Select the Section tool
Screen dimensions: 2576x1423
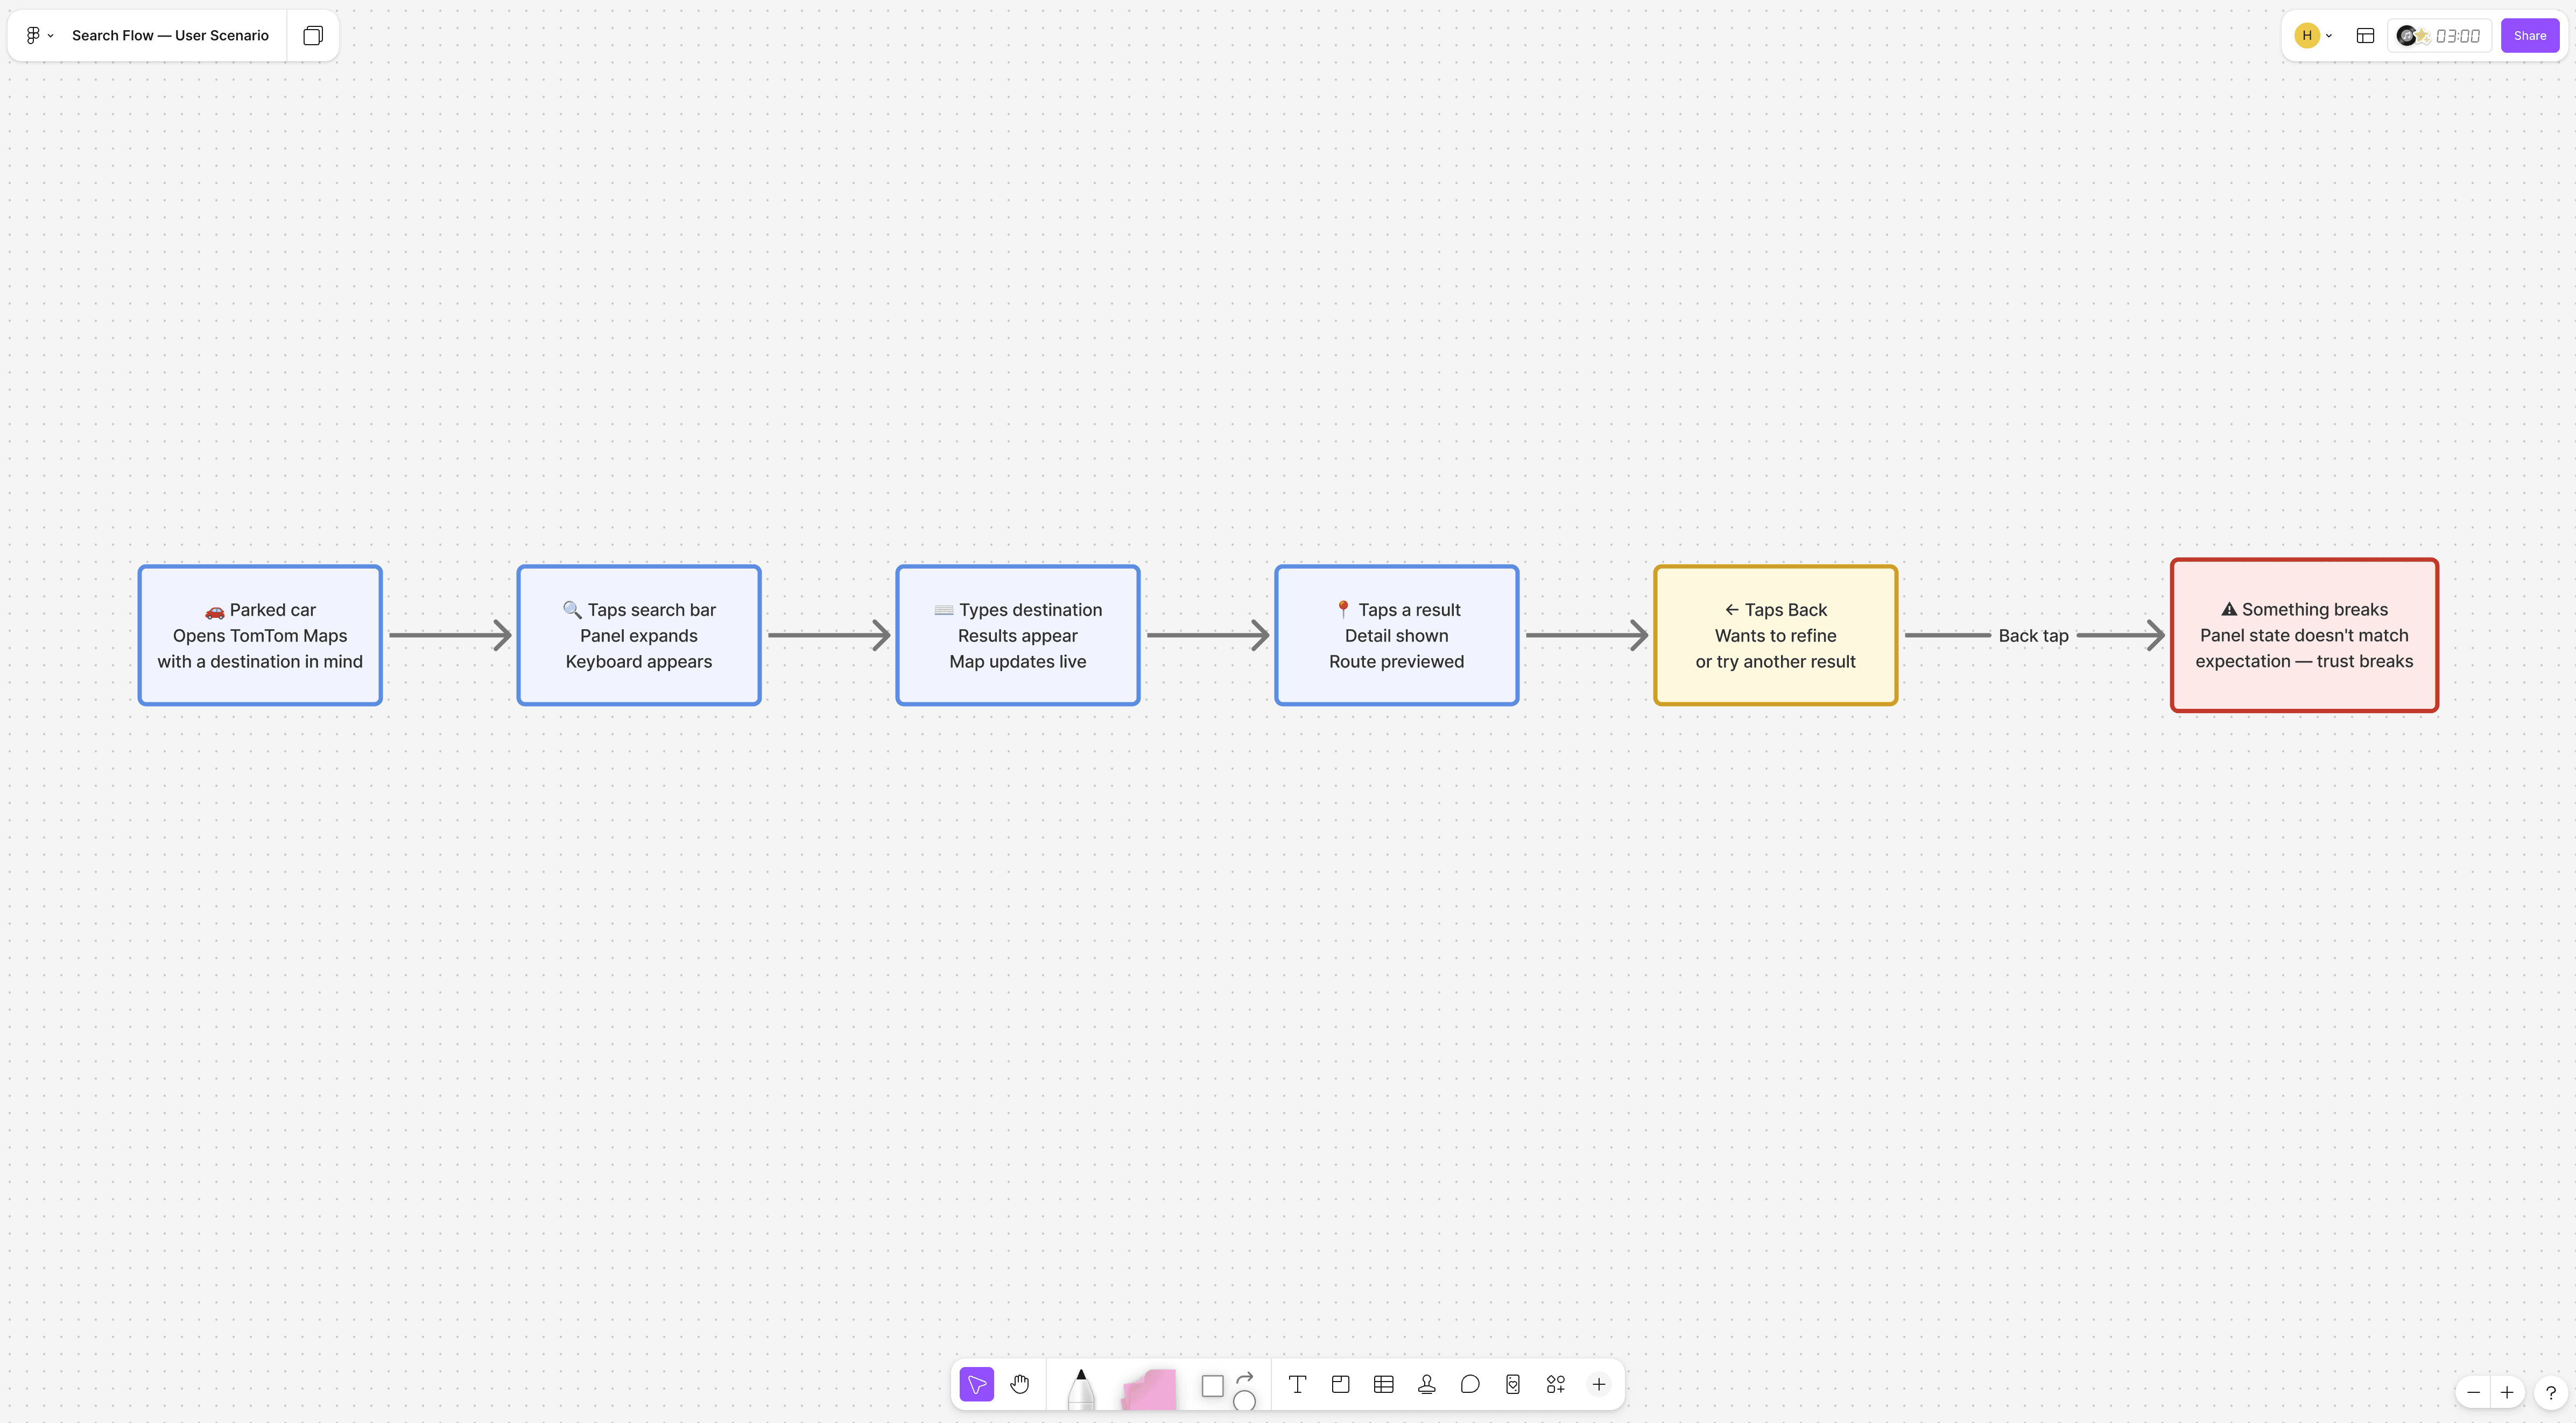click(1340, 1385)
